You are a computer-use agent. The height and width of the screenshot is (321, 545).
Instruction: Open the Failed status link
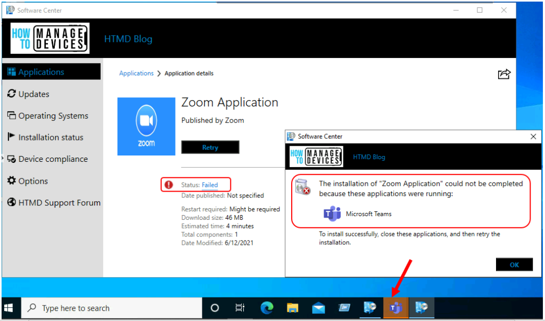pos(210,185)
